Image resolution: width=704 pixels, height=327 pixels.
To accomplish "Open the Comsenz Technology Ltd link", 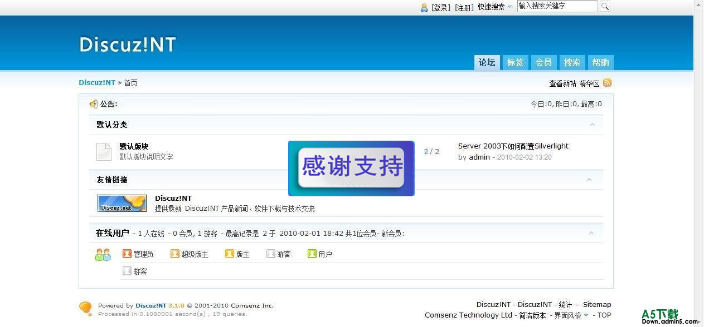I will click(468, 315).
